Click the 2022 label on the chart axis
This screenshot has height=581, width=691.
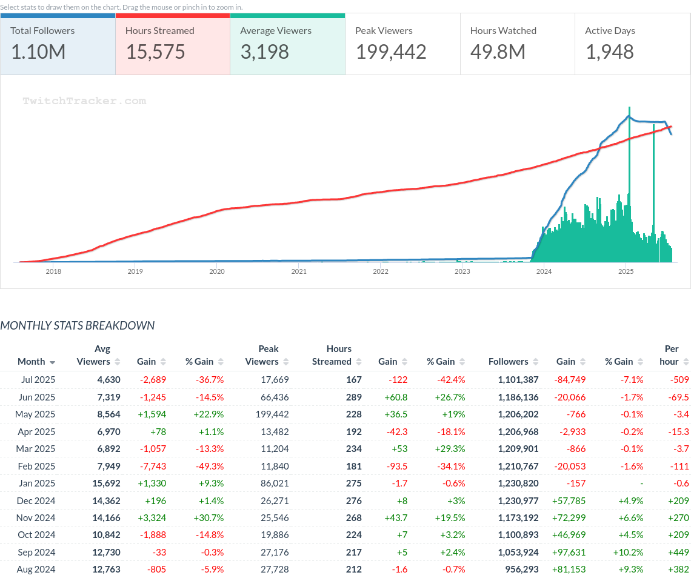click(381, 271)
